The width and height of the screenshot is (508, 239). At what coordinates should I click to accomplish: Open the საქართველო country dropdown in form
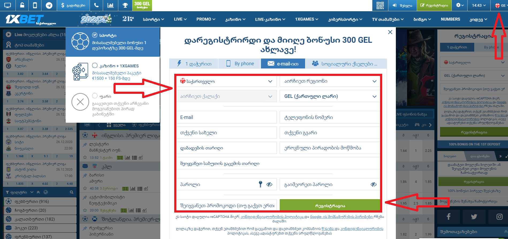(226, 81)
